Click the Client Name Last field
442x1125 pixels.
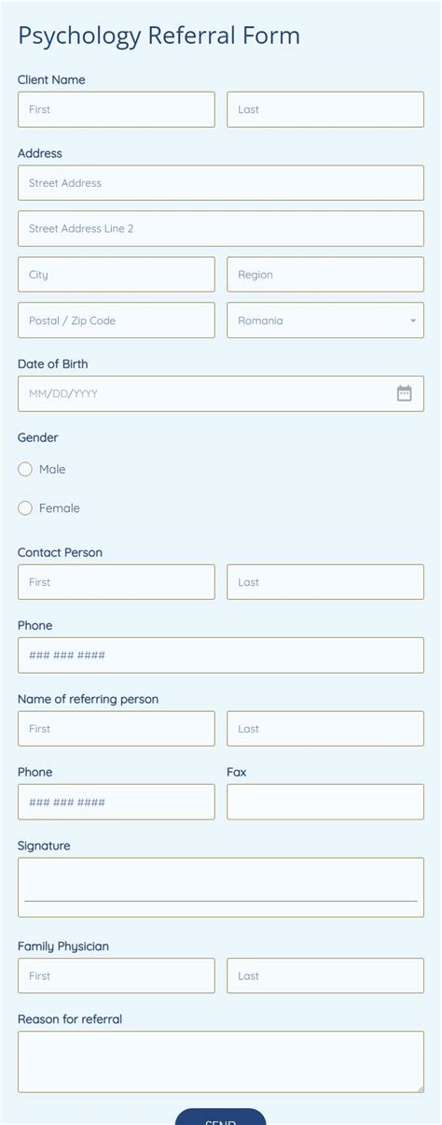tap(325, 109)
